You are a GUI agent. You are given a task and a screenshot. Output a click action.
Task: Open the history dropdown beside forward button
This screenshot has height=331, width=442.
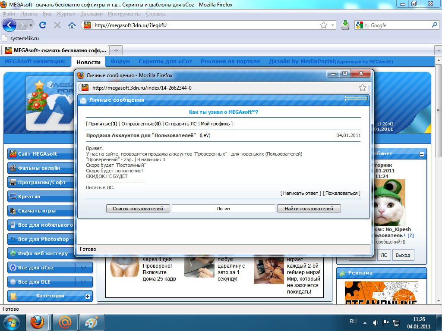click(31, 25)
